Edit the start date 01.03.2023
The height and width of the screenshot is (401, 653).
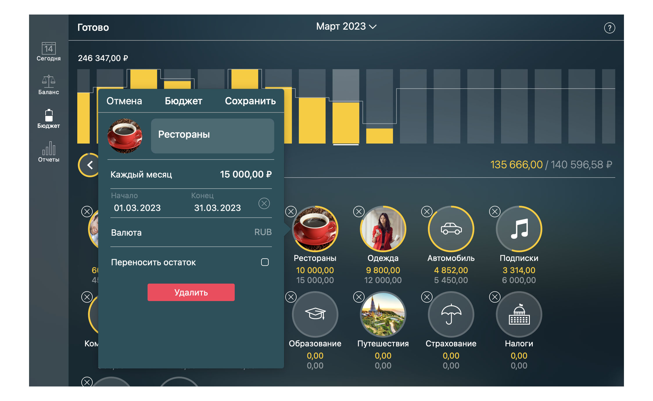click(137, 208)
